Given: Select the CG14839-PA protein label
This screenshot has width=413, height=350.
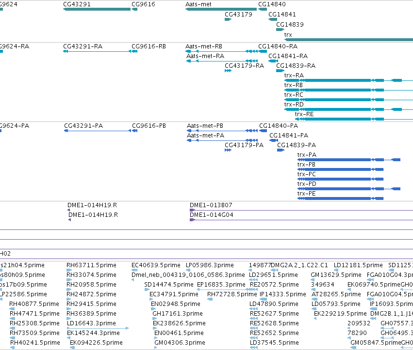Looking at the screenshot, I should pos(297,145).
